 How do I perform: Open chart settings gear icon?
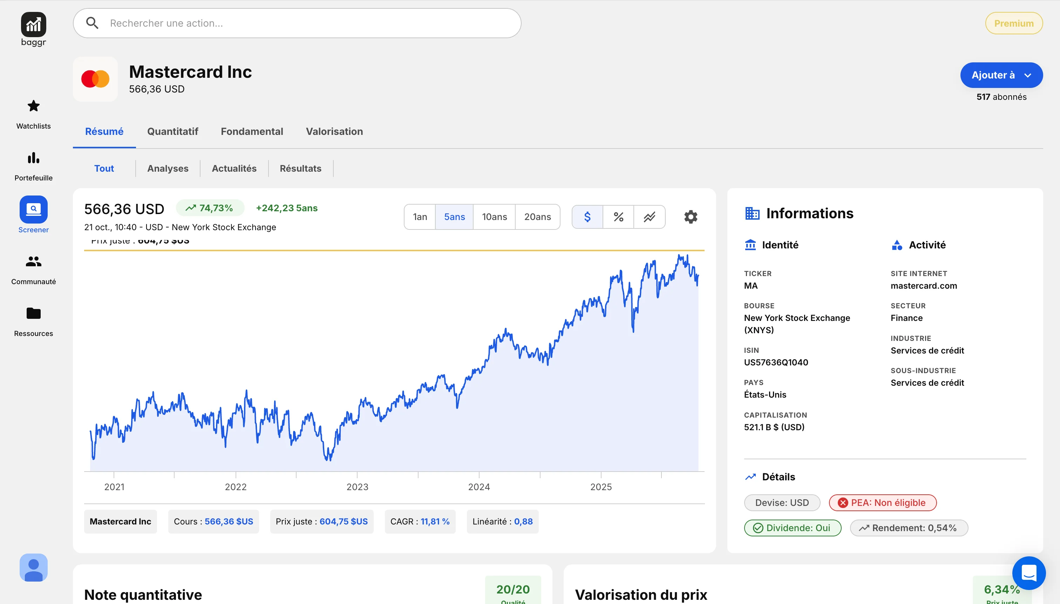[691, 217]
